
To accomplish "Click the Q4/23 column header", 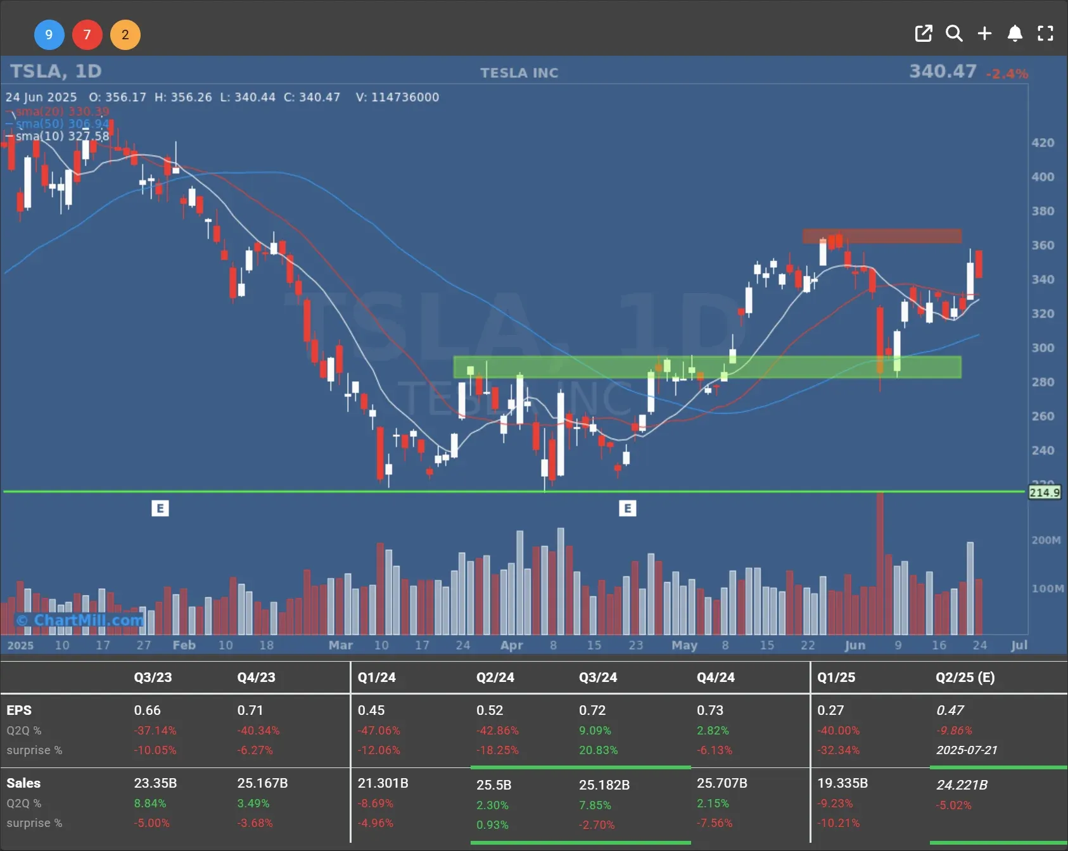I will 256,678.
